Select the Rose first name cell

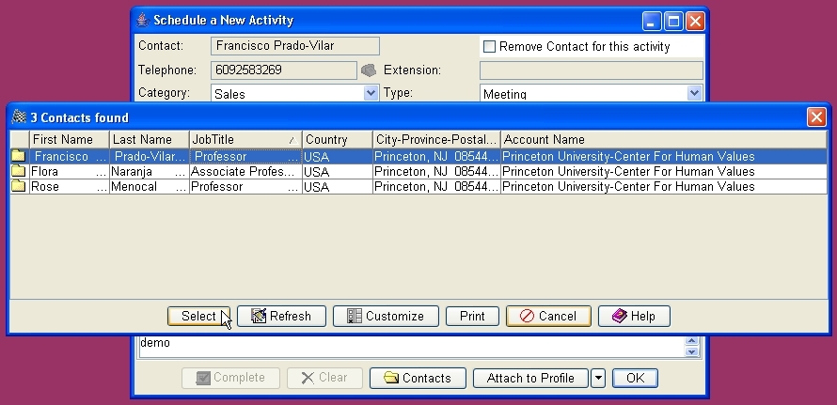70,186
